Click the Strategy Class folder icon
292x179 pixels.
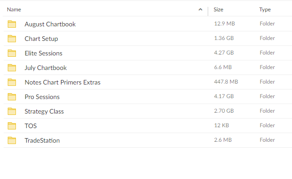pos(12,111)
